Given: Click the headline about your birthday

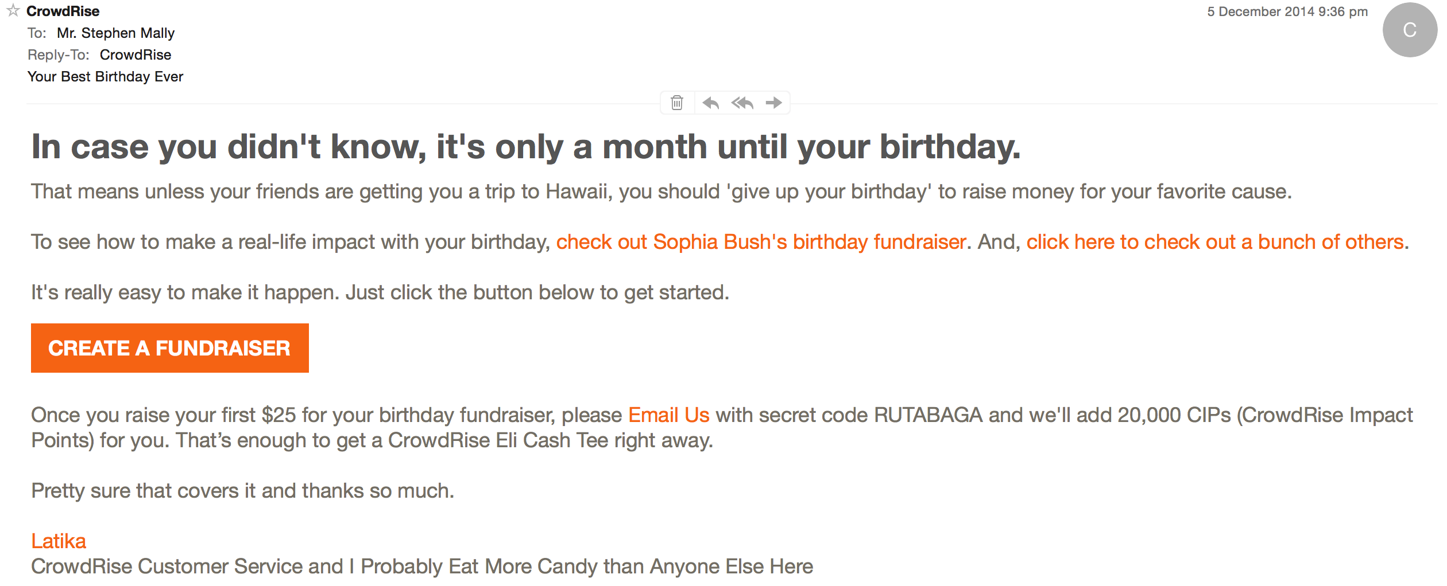Looking at the screenshot, I should 525,147.
